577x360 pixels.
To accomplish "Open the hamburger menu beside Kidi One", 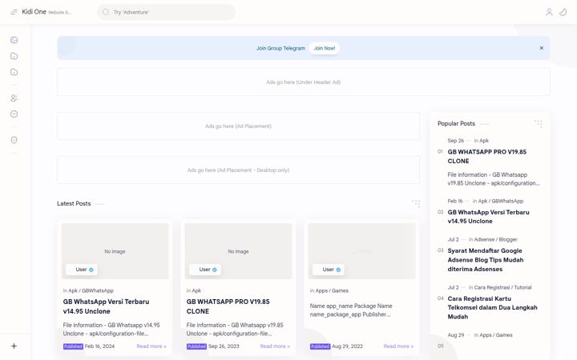I will point(14,12).
